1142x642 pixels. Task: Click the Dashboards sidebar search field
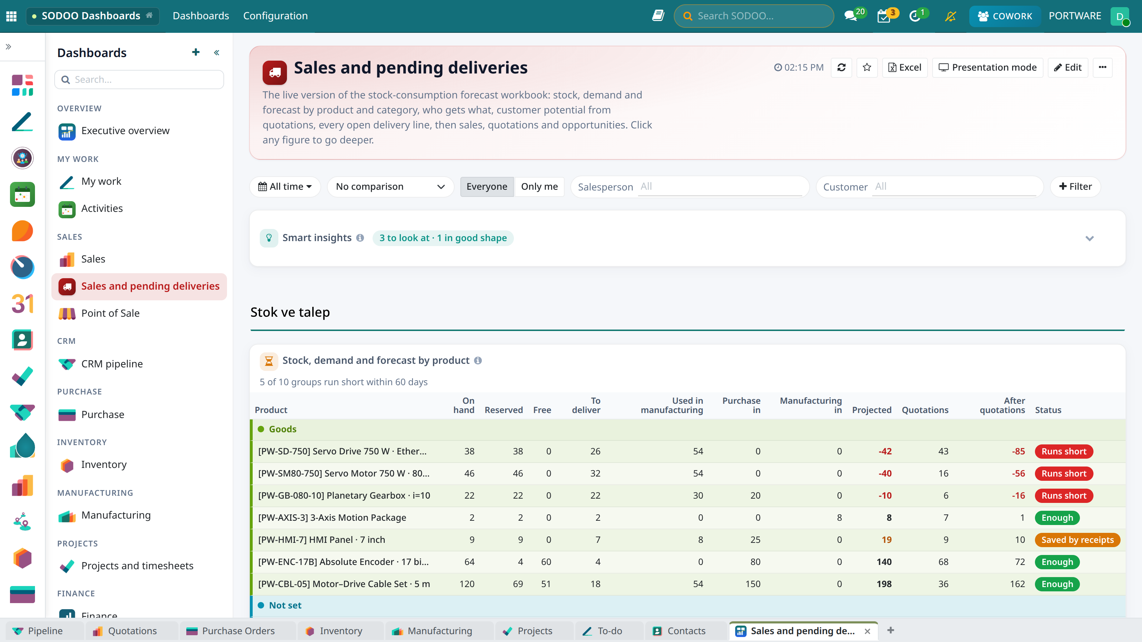click(139, 80)
